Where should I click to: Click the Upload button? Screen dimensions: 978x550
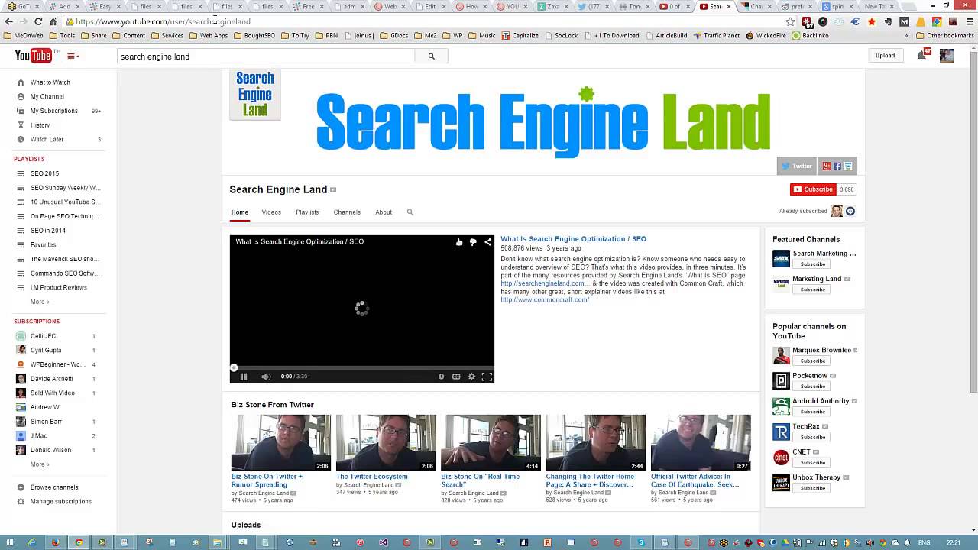tap(885, 55)
